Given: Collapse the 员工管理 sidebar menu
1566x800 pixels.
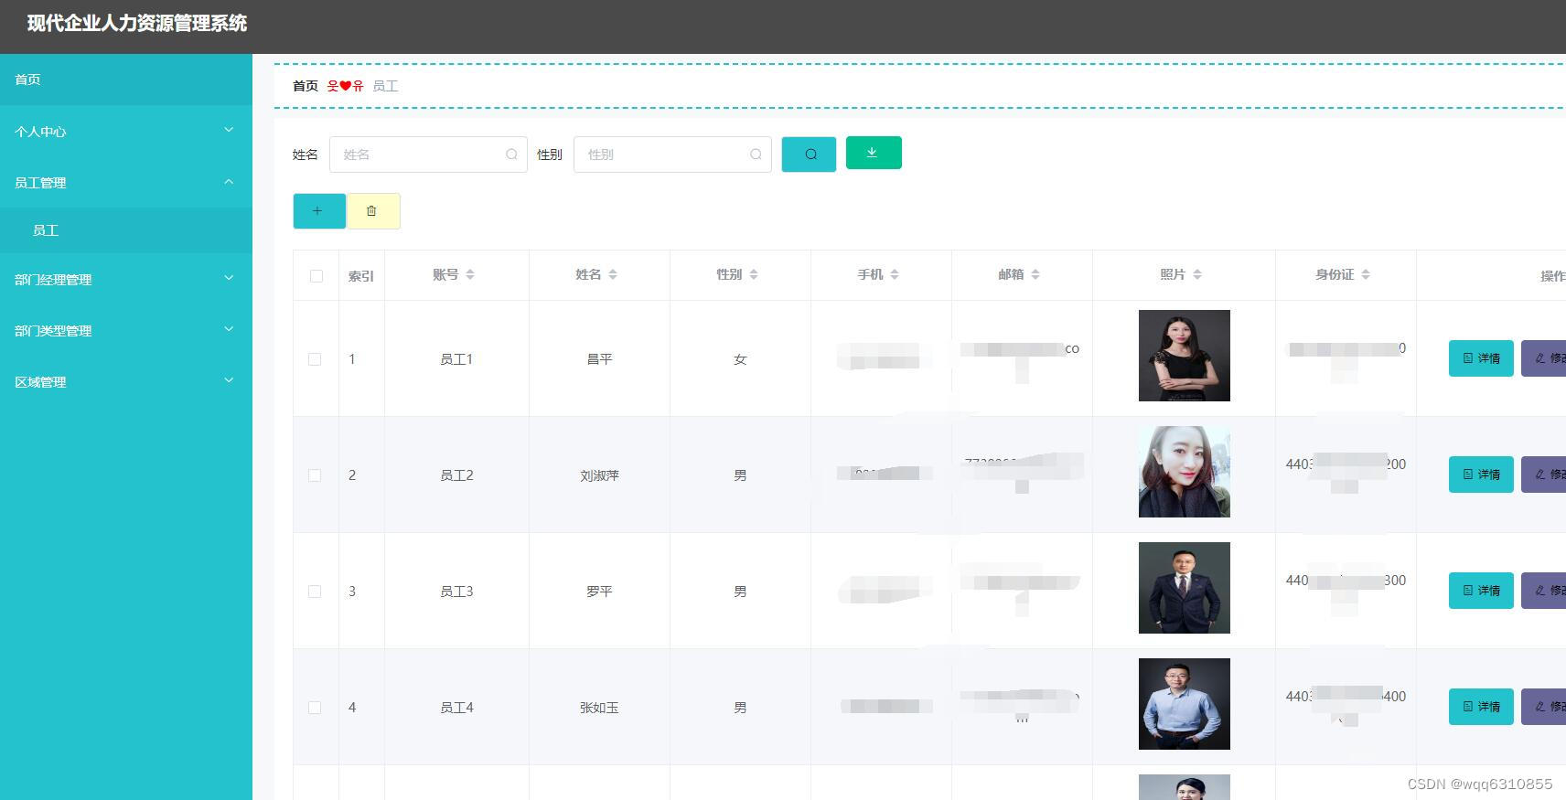Looking at the screenshot, I should click(126, 182).
